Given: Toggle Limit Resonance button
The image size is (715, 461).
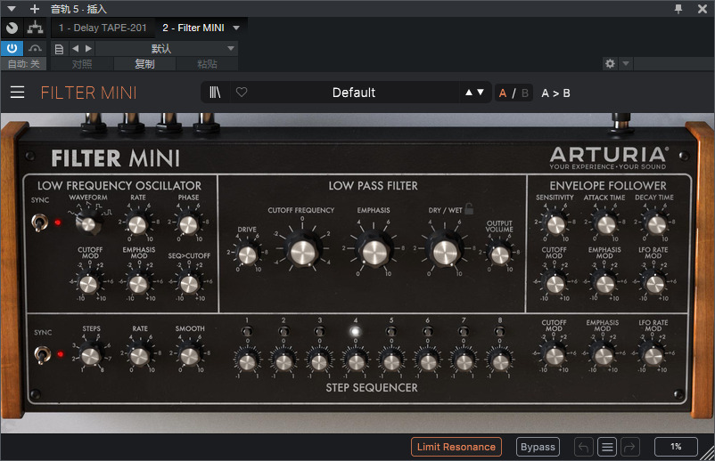Looking at the screenshot, I should 456,447.
